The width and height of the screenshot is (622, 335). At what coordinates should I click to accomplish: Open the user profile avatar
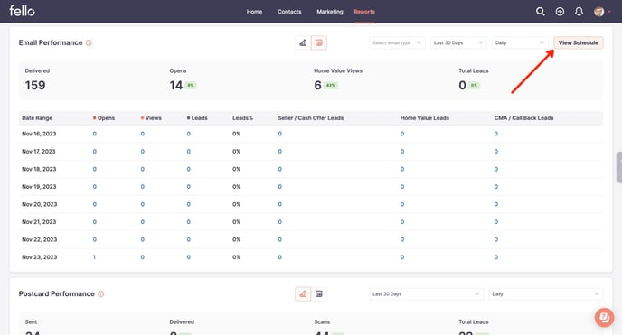click(598, 12)
